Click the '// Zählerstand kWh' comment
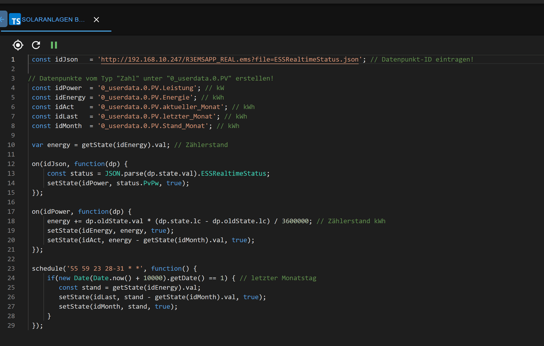 (351, 221)
